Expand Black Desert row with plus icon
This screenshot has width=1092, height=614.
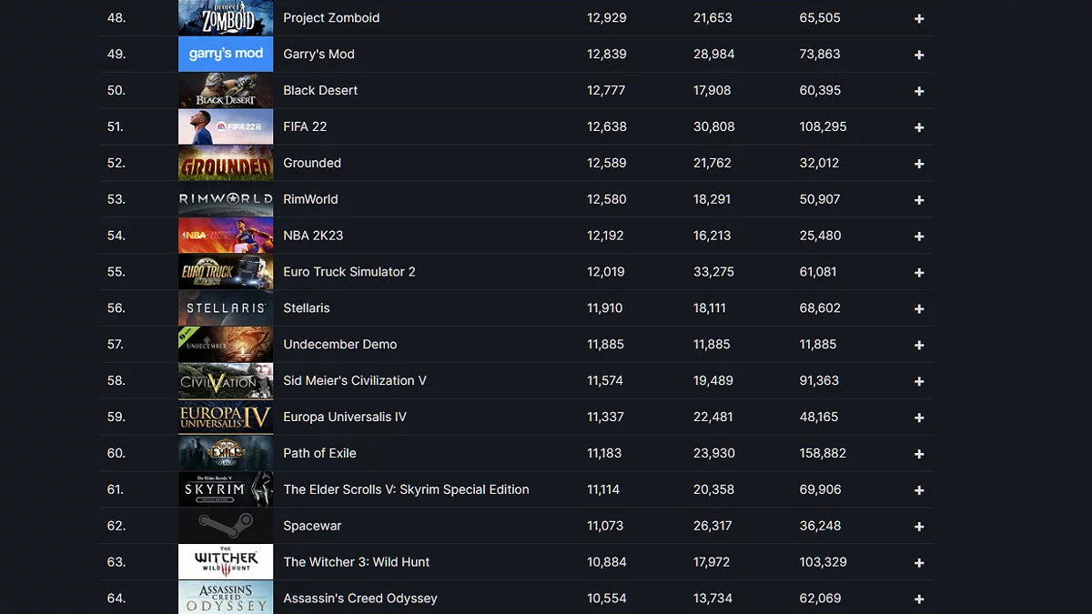pyautogui.click(x=919, y=91)
